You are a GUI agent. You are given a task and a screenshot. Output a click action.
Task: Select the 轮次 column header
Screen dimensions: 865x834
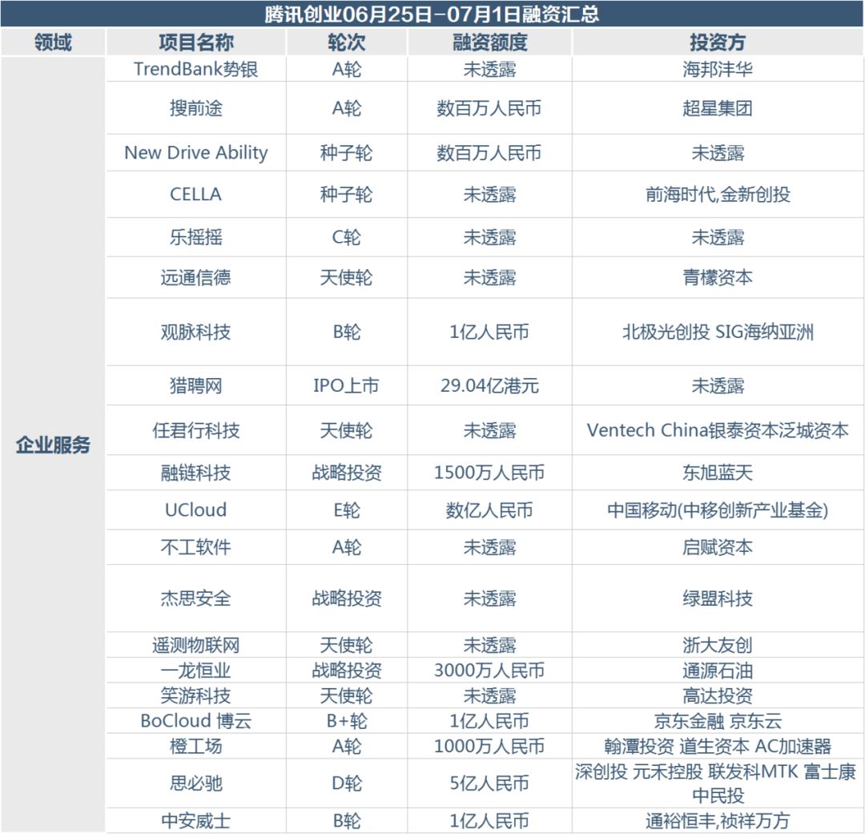(x=347, y=42)
